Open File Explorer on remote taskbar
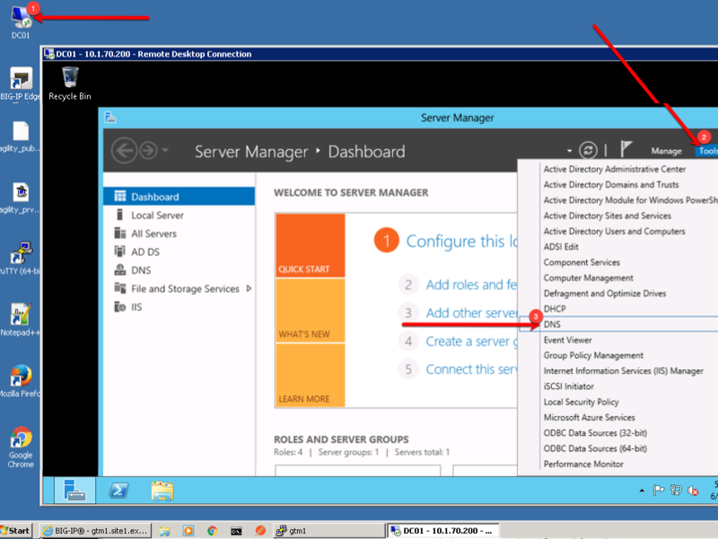 click(162, 490)
